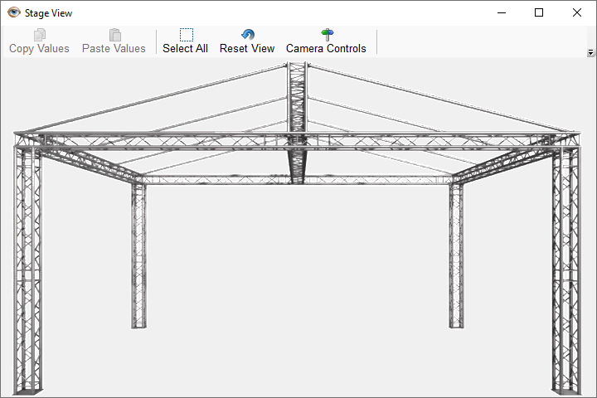Click the Stage View eye icon in title bar
The height and width of the screenshot is (398, 597).
click(13, 12)
